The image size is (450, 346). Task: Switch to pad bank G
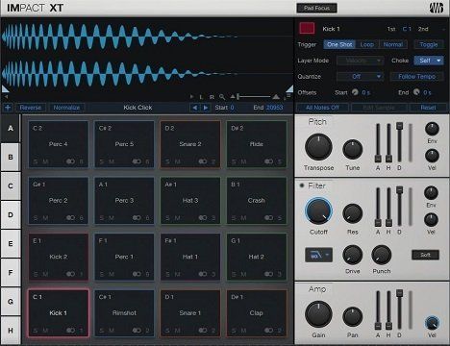pyautogui.click(x=11, y=302)
